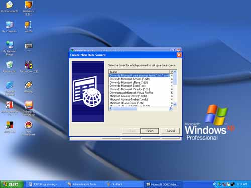Image resolution: width=251 pixels, height=188 pixels.
Task: Select Driver do Microsoft Excel(*.xls)
Action: point(128,86)
